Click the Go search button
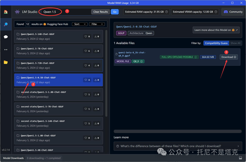 pyautogui.click(x=115, y=12)
